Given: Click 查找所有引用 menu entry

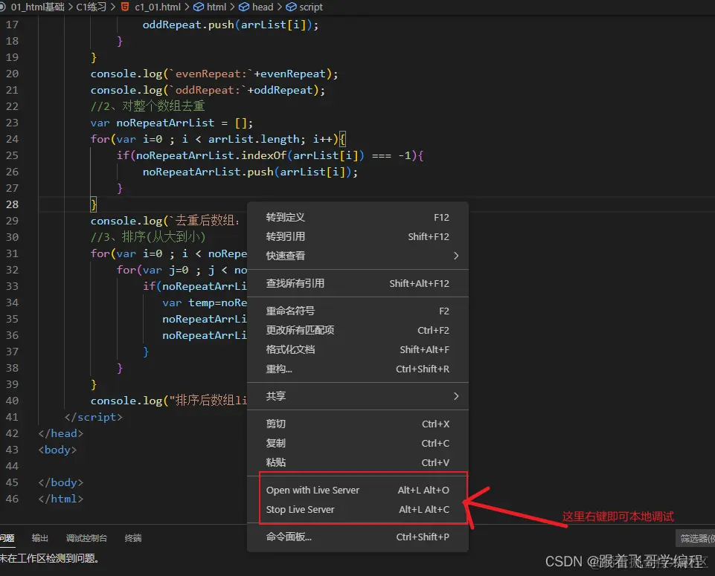Looking at the screenshot, I should pyautogui.click(x=357, y=283).
